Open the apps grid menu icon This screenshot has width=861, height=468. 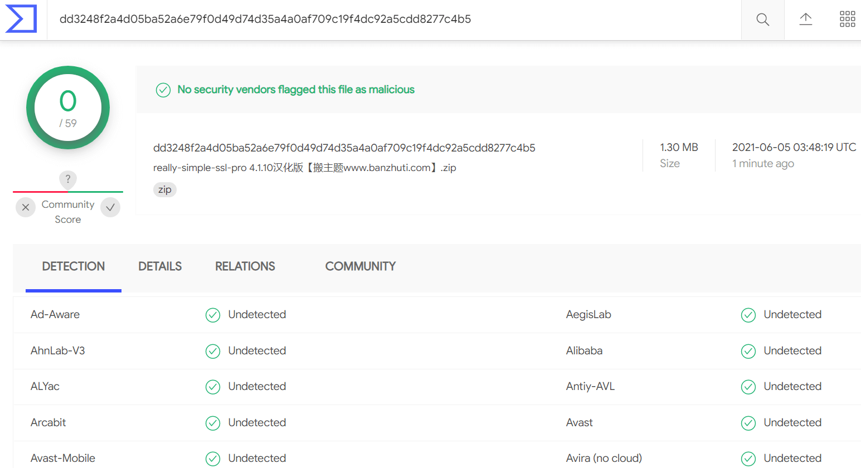[847, 19]
